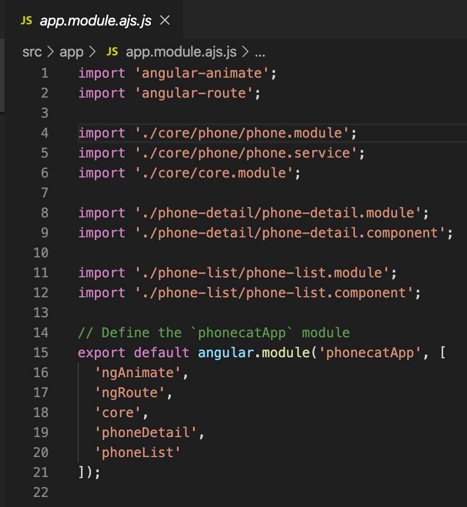
Task: Select the app.module.ajs.js editor tab
Action: pos(94,20)
